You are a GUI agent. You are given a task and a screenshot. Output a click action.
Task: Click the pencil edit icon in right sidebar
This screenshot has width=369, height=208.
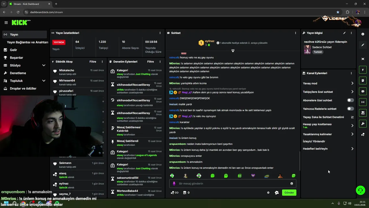(x=363, y=45)
